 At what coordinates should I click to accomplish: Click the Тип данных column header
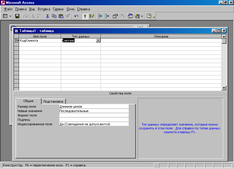click(81, 36)
